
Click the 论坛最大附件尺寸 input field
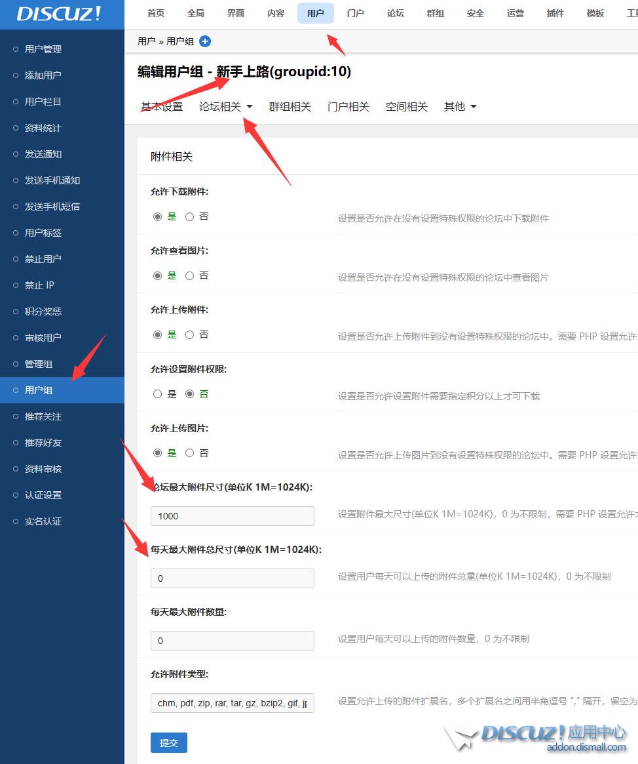(232, 516)
